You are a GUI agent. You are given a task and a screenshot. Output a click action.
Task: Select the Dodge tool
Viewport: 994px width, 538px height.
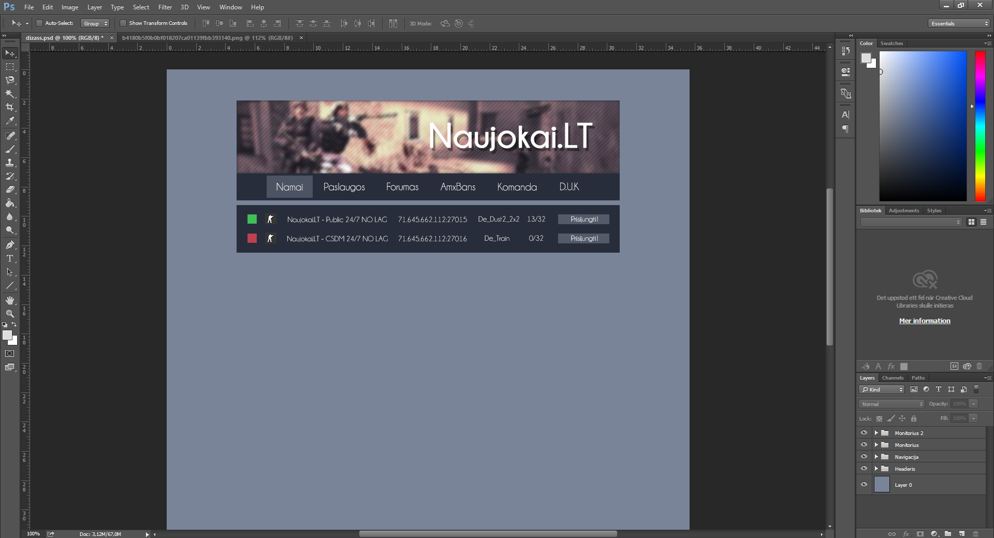[x=10, y=230]
